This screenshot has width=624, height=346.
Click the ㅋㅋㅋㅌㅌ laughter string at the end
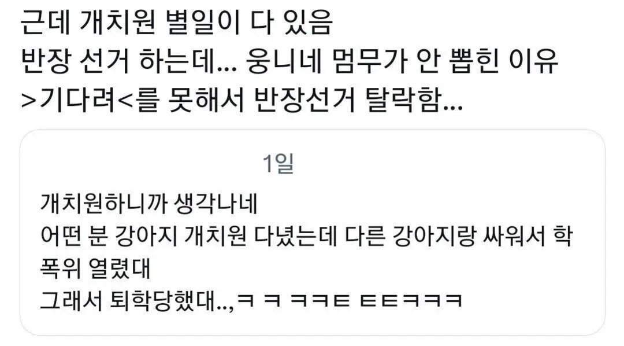point(351,300)
